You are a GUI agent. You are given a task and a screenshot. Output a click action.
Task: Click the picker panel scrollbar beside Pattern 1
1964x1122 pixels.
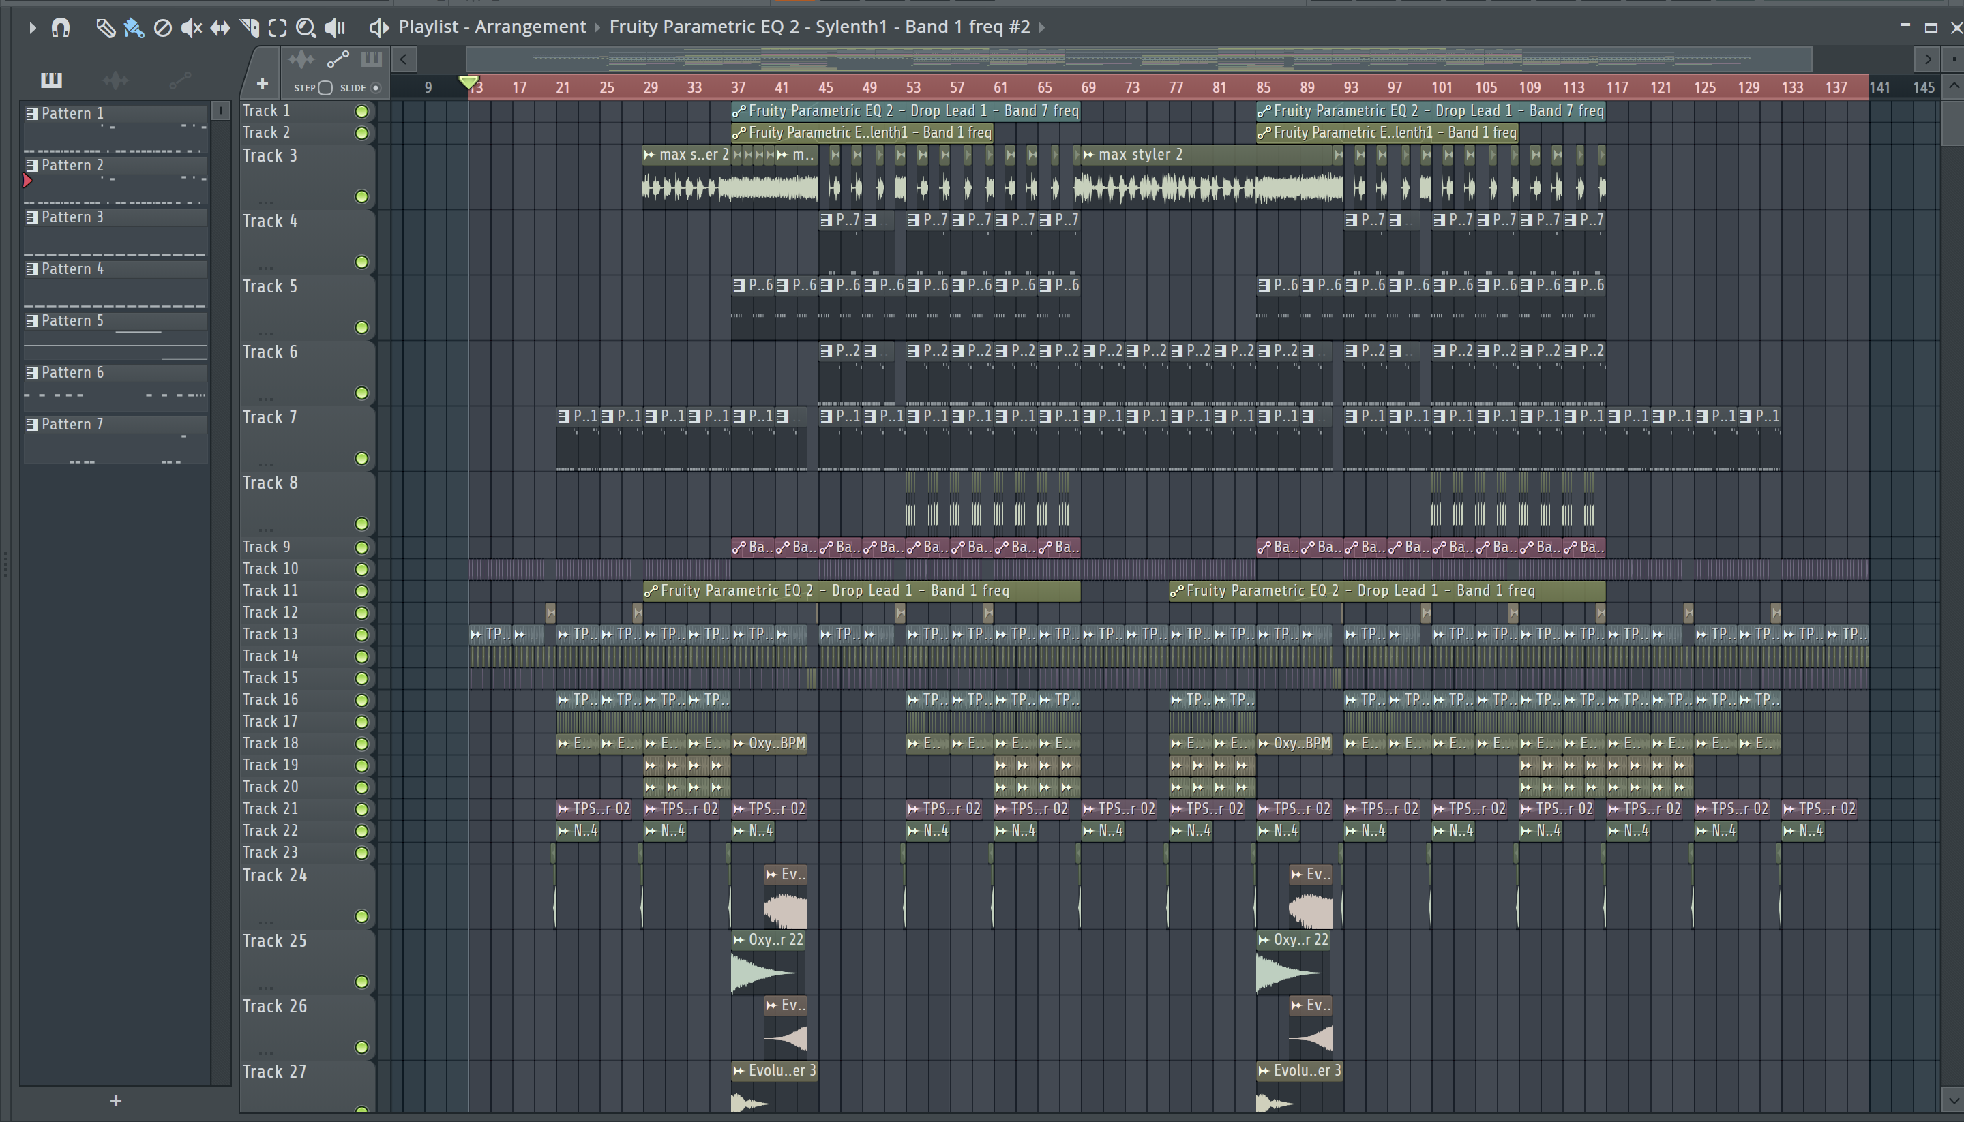click(x=220, y=111)
